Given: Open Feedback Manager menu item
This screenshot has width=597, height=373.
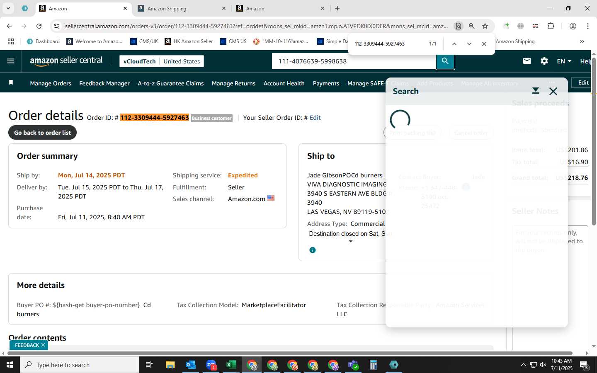Looking at the screenshot, I should pyautogui.click(x=104, y=83).
